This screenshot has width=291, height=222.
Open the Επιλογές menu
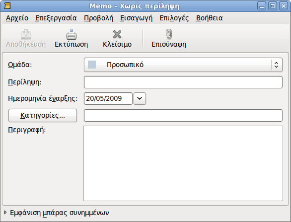(x=174, y=18)
